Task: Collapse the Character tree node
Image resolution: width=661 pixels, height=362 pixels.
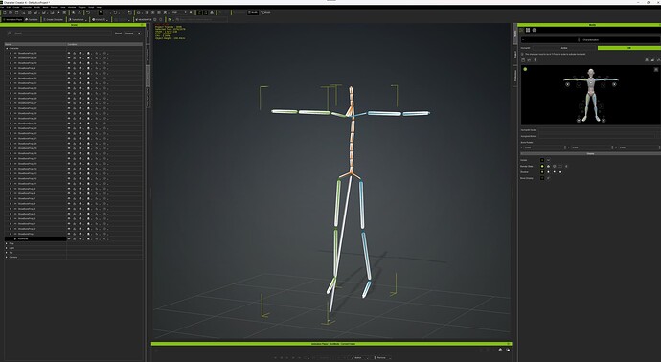Action: pyautogui.click(x=7, y=49)
